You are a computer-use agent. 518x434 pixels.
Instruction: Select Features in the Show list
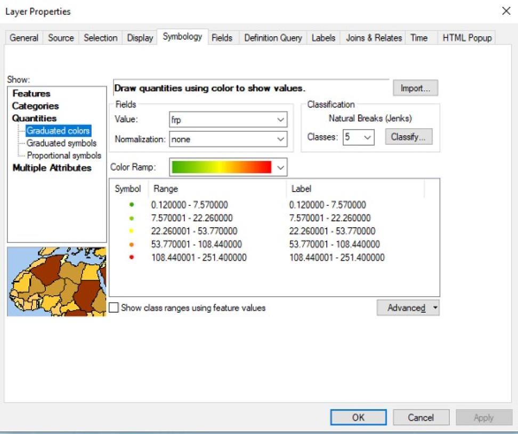point(31,93)
